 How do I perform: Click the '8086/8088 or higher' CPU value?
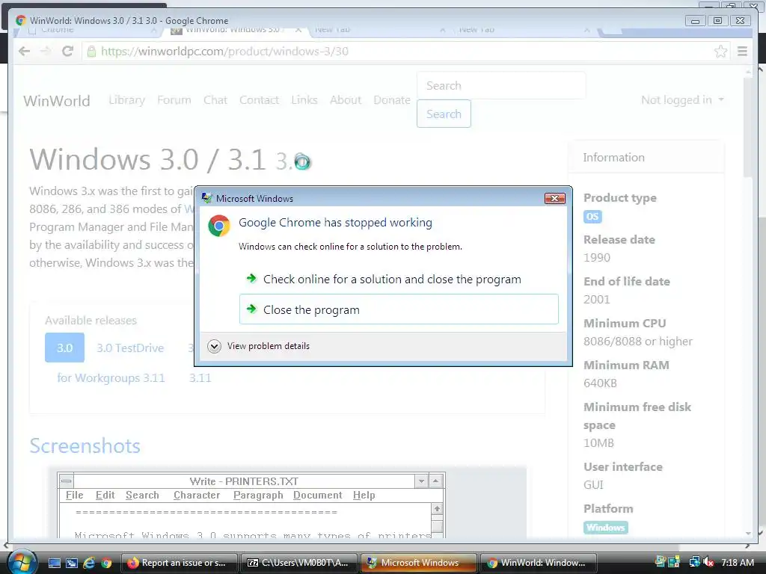coord(638,341)
